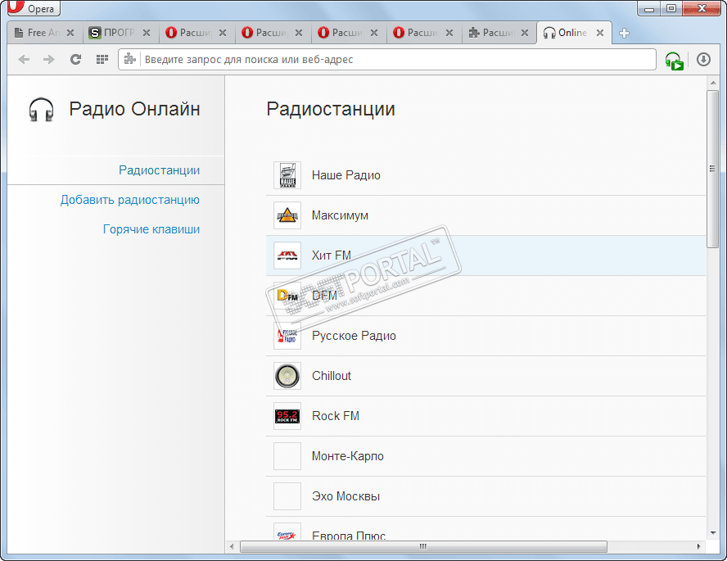
Task: Close the Free An tab
Action: click(70, 33)
